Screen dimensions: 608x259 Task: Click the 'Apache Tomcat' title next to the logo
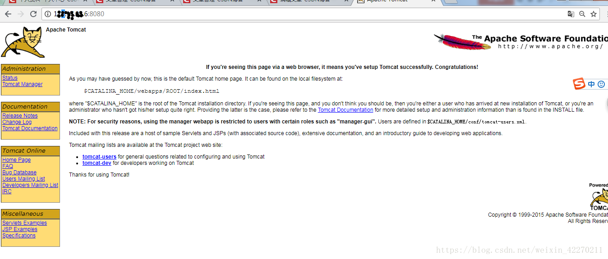[x=66, y=30]
